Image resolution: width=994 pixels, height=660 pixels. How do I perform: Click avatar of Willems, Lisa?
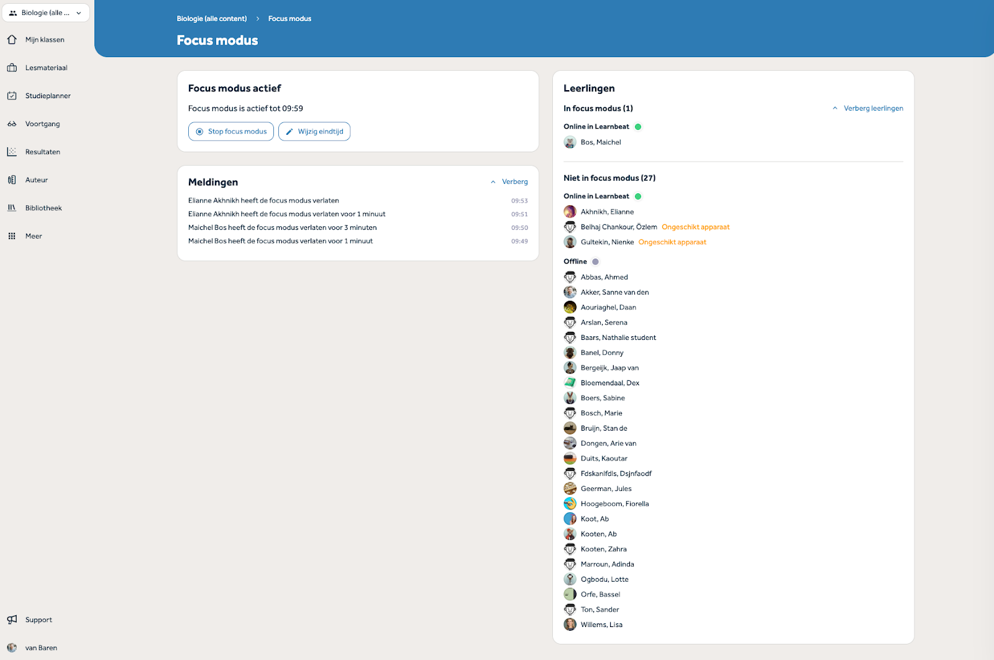point(570,625)
